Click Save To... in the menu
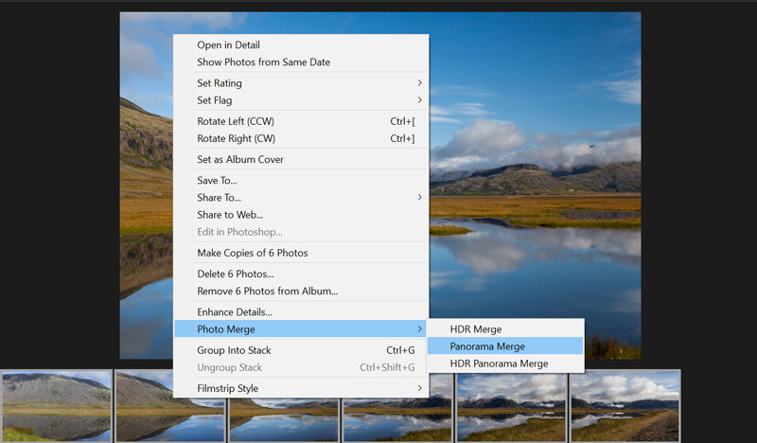The height and width of the screenshot is (443, 757). (217, 181)
